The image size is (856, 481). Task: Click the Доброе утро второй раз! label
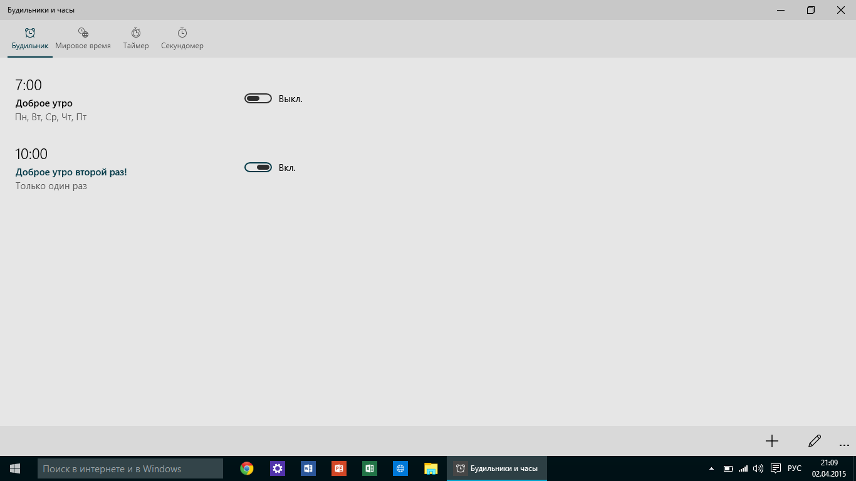click(x=71, y=172)
